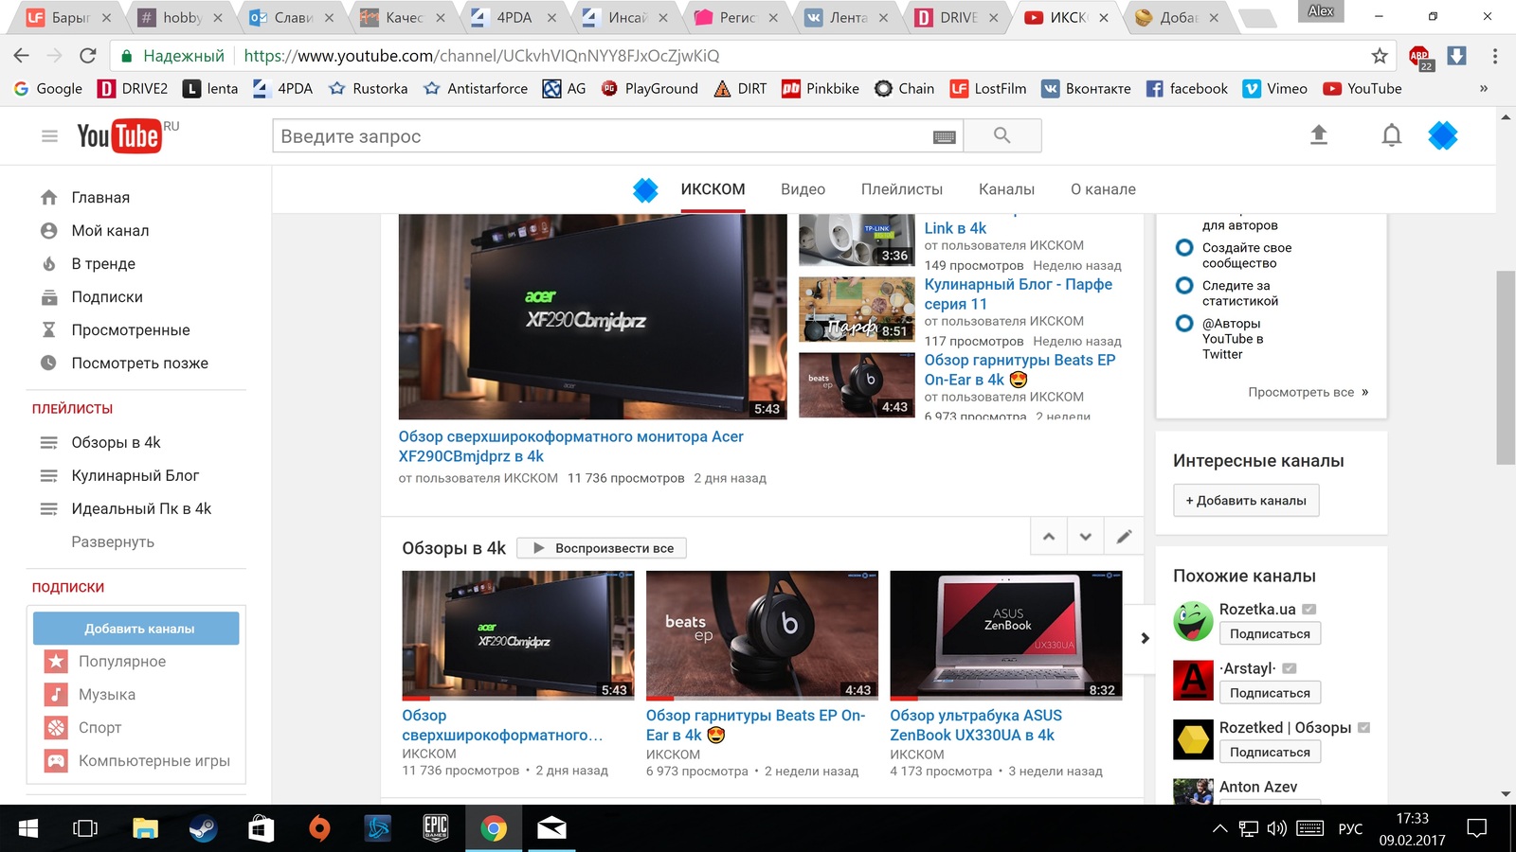
Task: Go back in browser history
Action: pos(21,56)
